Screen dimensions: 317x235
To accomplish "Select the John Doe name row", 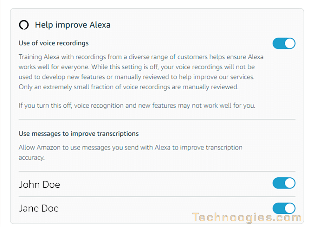I will [x=157, y=184].
